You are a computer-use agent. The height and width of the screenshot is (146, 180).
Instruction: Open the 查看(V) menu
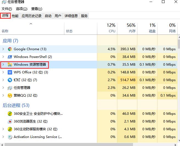[x=37, y=9]
